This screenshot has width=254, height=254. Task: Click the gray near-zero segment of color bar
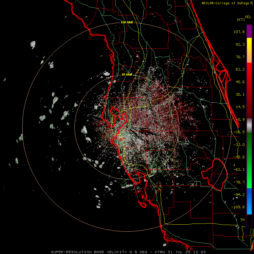249,126
